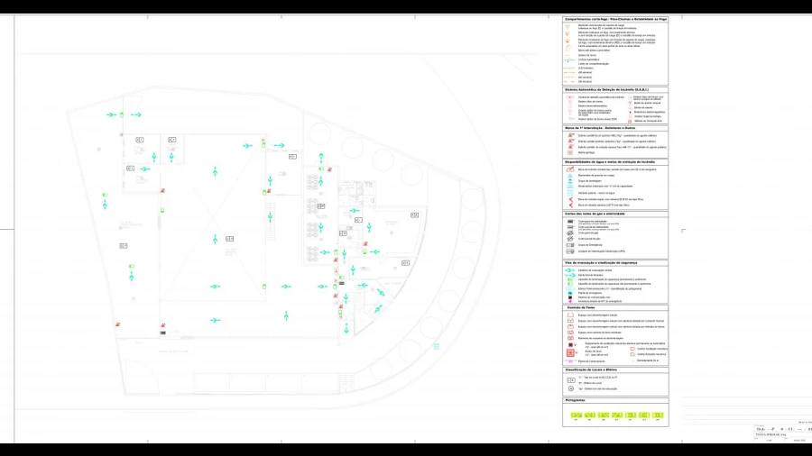Click the 'Saída final do itinerário' legend symbol

570,275
